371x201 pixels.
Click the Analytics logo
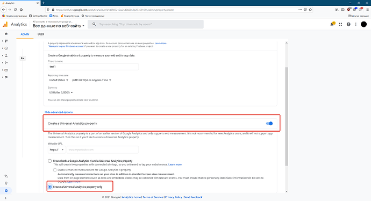(15, 24)
